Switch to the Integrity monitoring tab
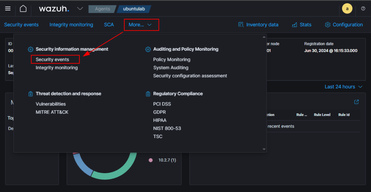This screenshot has height=192, width=371. click(71, 25)
